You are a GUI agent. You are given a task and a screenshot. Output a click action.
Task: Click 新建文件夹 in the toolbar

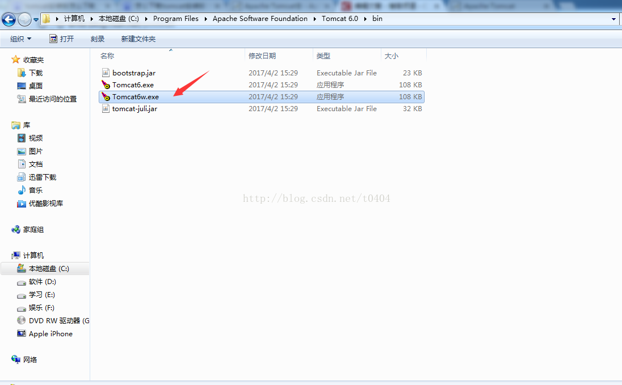click(x=138, y=39)
